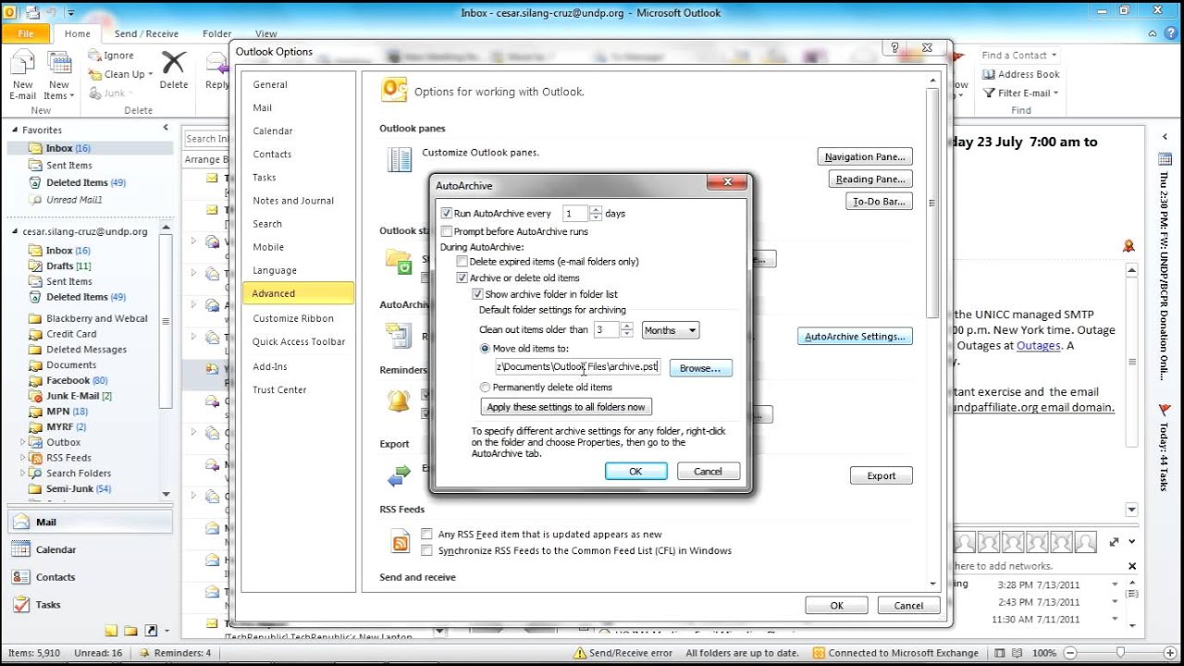This screenshot has width=1184, height=666.
Task: Open the Contacts navigation button
Action: point(89,577)
